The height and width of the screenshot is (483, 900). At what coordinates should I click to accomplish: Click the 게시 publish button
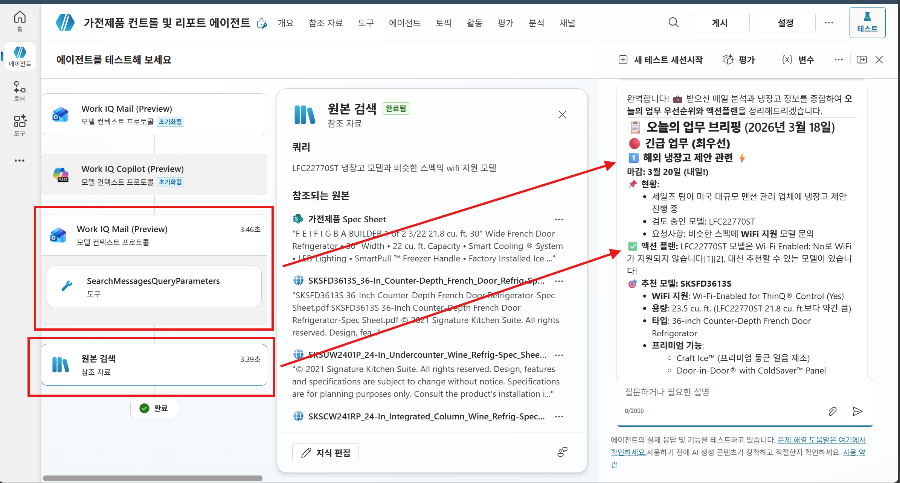[720, 23]
